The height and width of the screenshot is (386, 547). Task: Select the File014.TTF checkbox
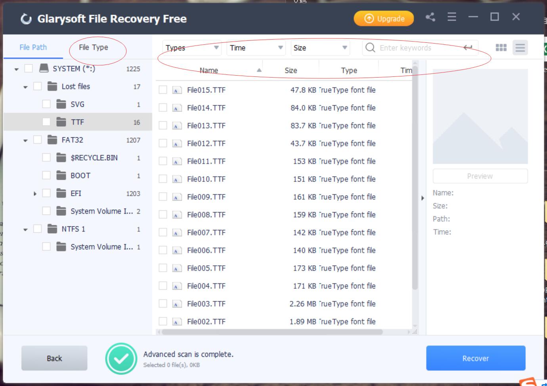coord(163,108)
